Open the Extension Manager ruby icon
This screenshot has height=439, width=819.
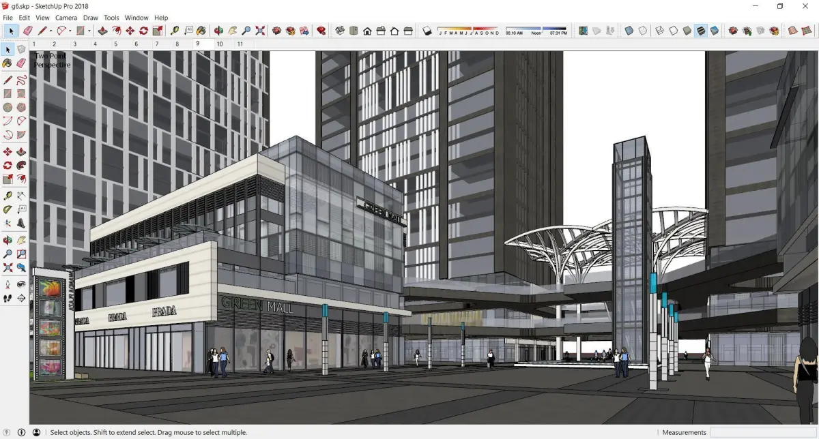point(321,31)
